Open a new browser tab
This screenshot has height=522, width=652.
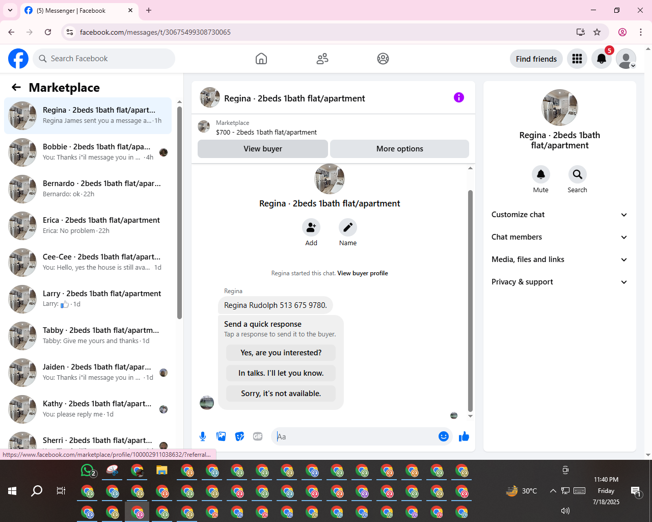tap(149, 10)
